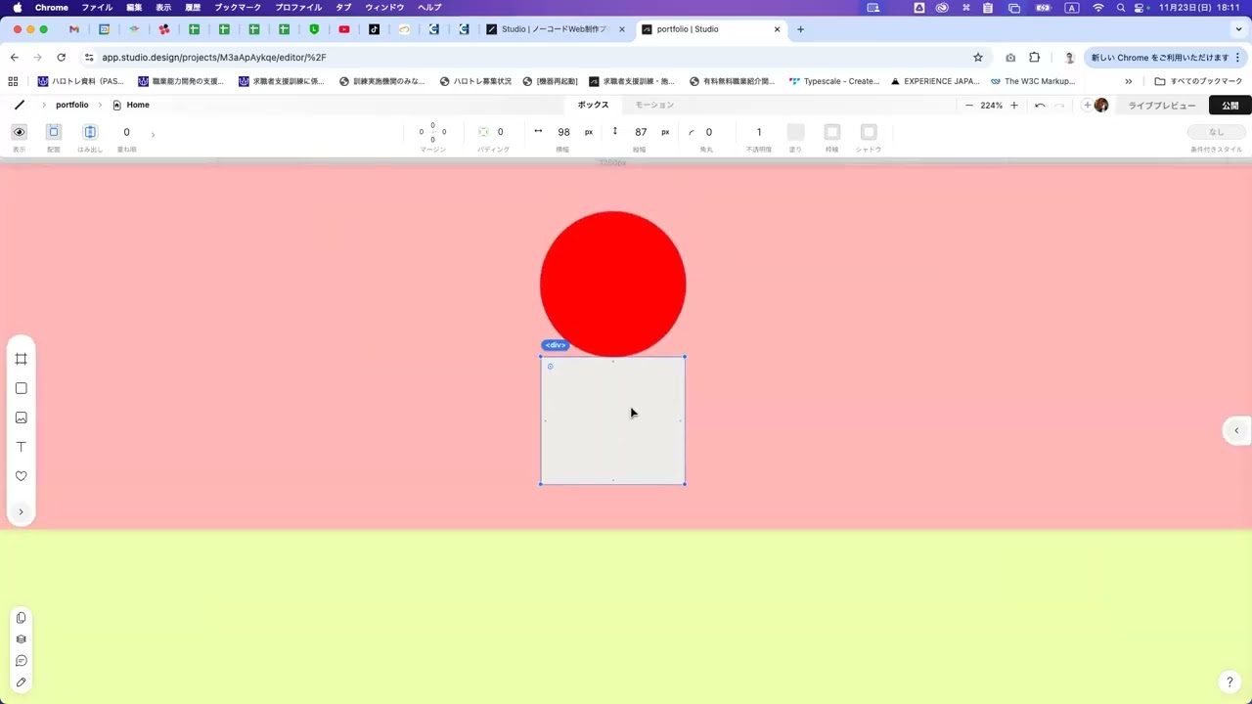Open the height px unit dropdown
1252x704 pixels.
[x=665, y=132]
